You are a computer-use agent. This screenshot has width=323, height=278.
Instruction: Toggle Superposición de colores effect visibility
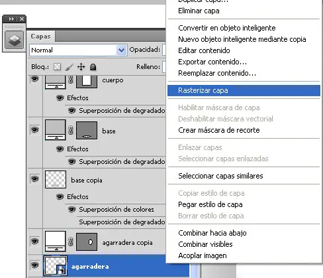click(71, 209)
